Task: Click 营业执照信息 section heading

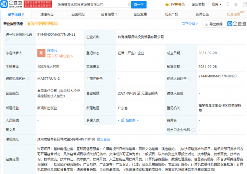Action: [x=13, y=24]
